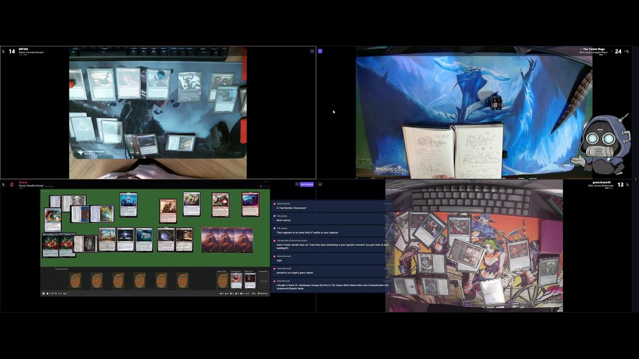Viewport: 639px width, 359px height.
Task: Open ellipsis menu on grant.G.sheriff's feed
Action: click(x=320, y=184)
